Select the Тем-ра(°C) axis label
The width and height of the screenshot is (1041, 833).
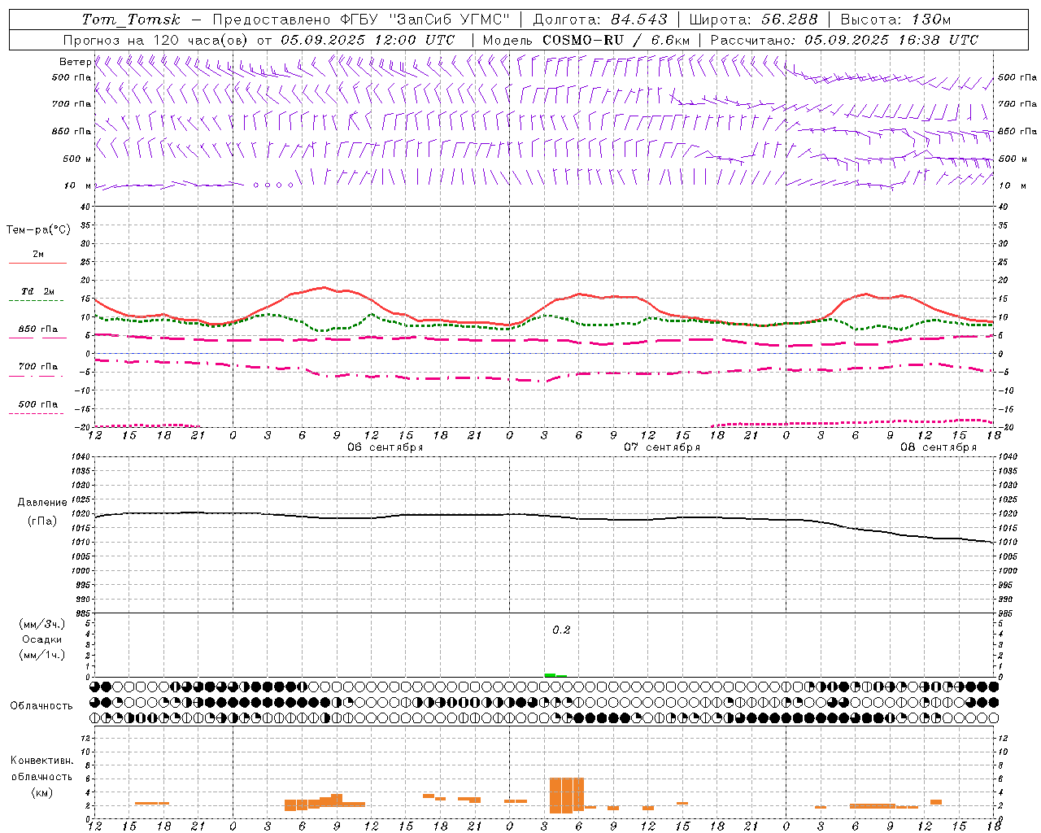(38, 230)
